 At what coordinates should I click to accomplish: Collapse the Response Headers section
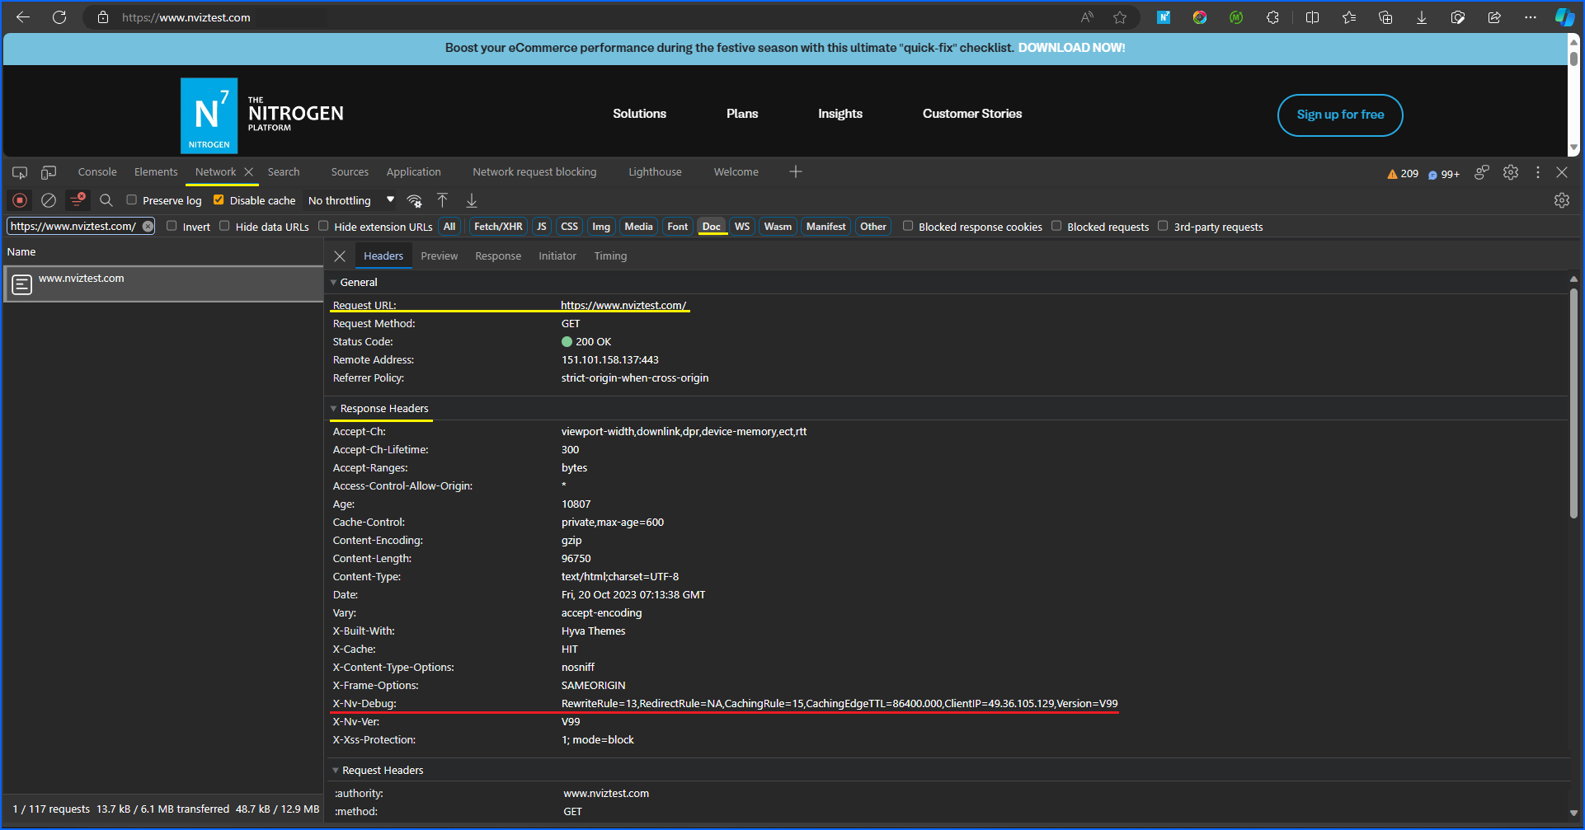333,408
